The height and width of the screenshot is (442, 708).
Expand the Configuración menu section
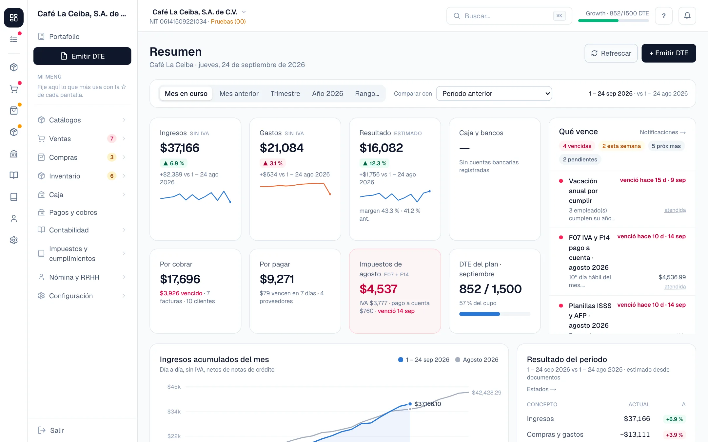tap(124, 296)
